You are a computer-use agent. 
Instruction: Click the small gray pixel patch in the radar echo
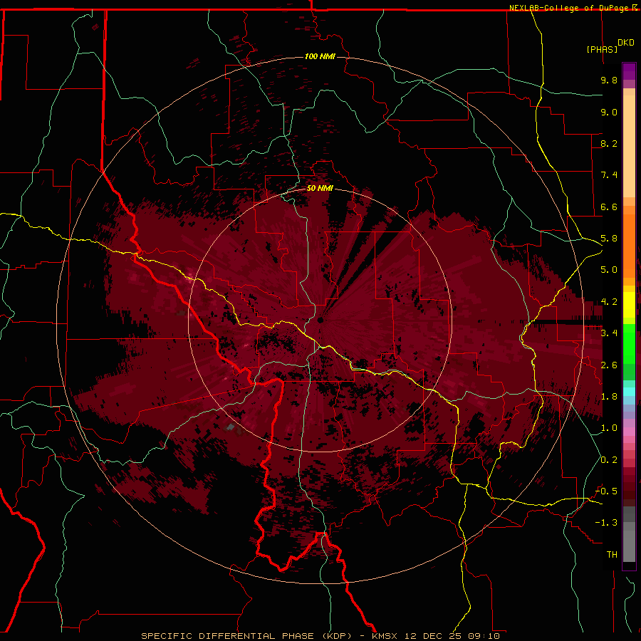click(x=230, y=427)
